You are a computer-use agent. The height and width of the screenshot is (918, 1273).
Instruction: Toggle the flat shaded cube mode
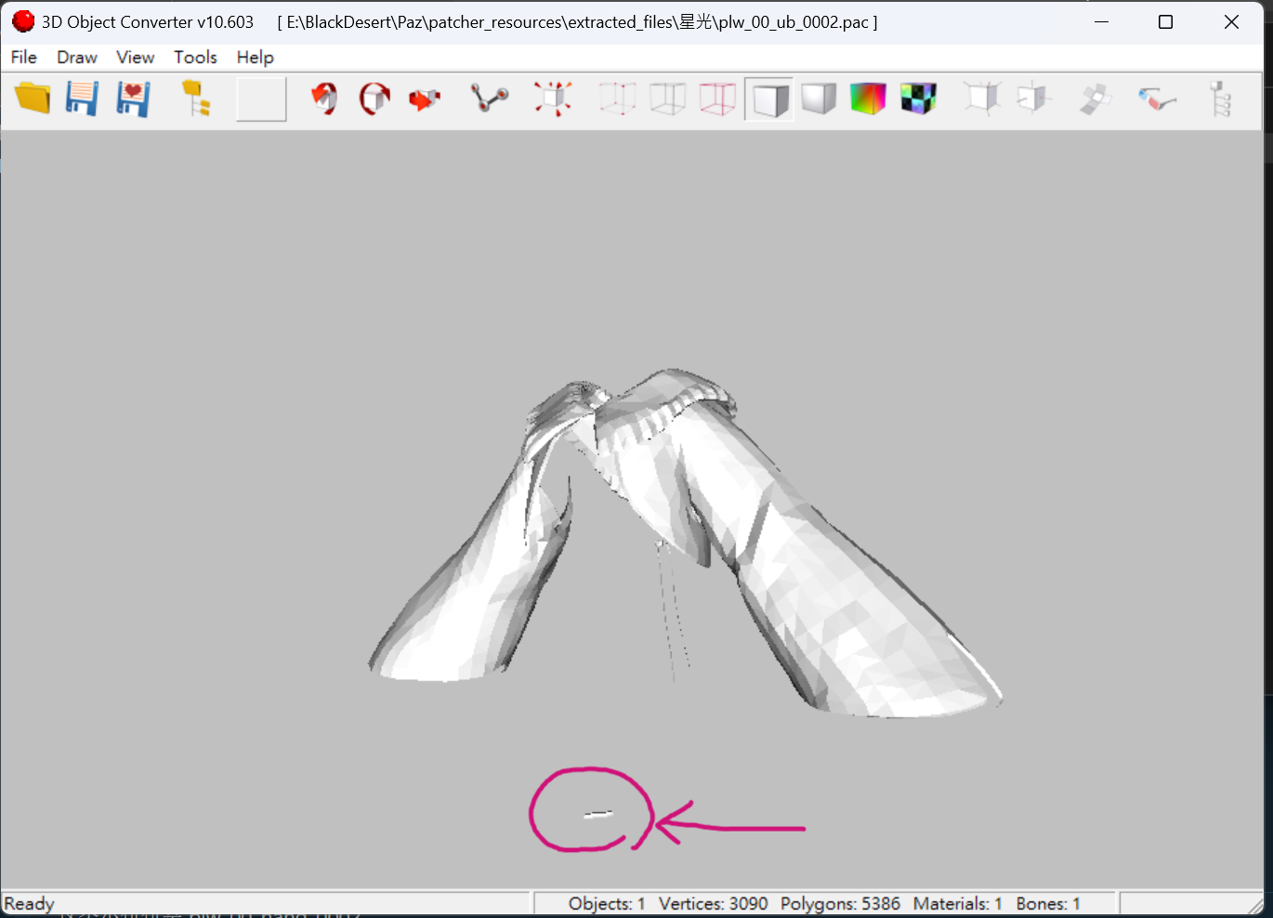[x=768, y=98]
